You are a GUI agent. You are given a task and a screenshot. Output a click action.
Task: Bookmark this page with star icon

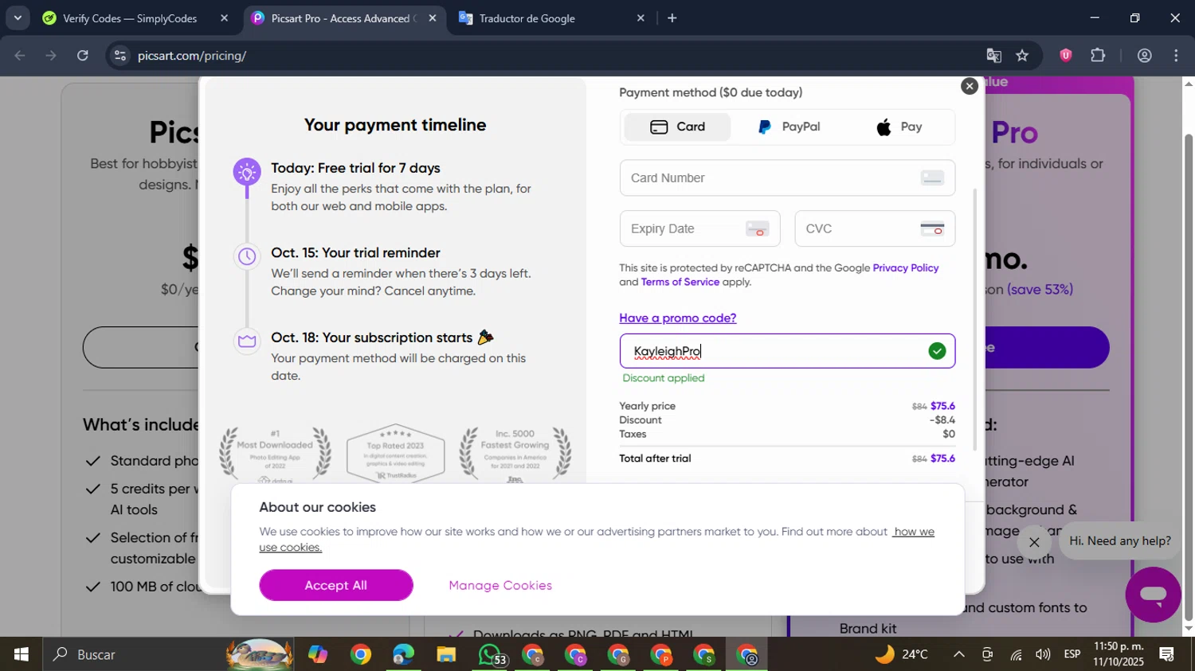[1022, 56]
